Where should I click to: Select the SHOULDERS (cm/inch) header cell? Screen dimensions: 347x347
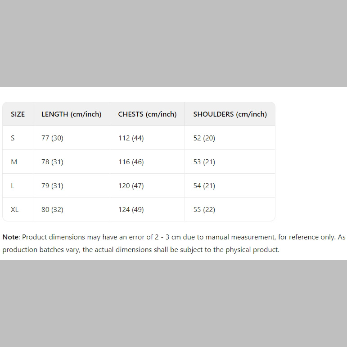pos(230,114)
